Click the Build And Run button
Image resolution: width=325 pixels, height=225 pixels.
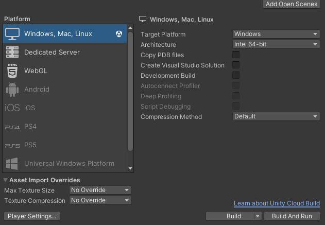tap(292, 216)
